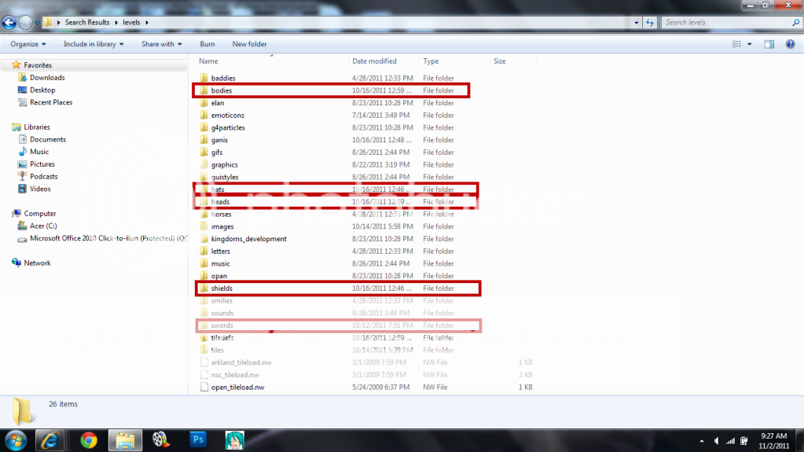Screen dimensions: 804x452
Task: Click the Burn toolbar button
Action: click(207, 44)
